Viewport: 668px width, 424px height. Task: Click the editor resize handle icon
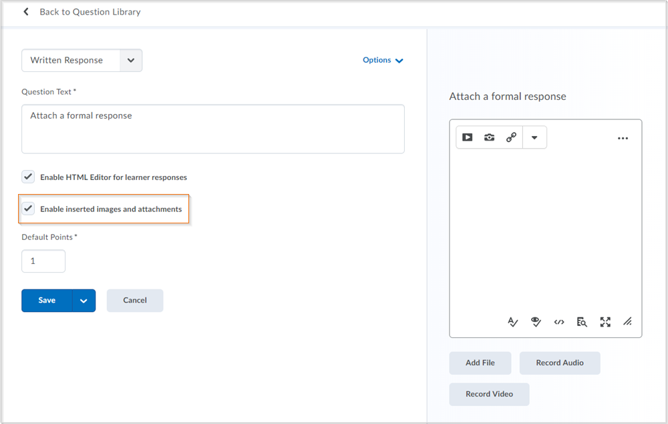point(627,322)
